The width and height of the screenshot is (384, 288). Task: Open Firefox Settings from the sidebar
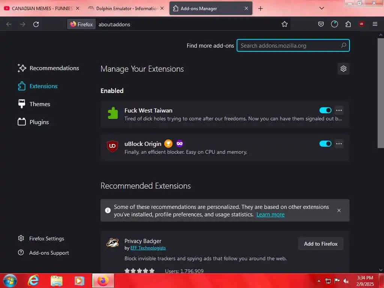click(41, 238)
